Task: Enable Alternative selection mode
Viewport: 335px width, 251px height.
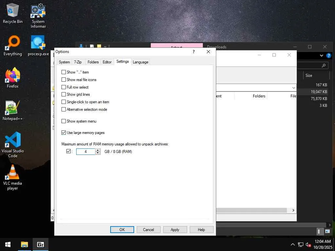Action: point(63,109)
